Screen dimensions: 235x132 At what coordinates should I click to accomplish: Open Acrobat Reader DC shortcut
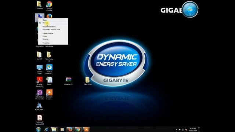[40, 82]
